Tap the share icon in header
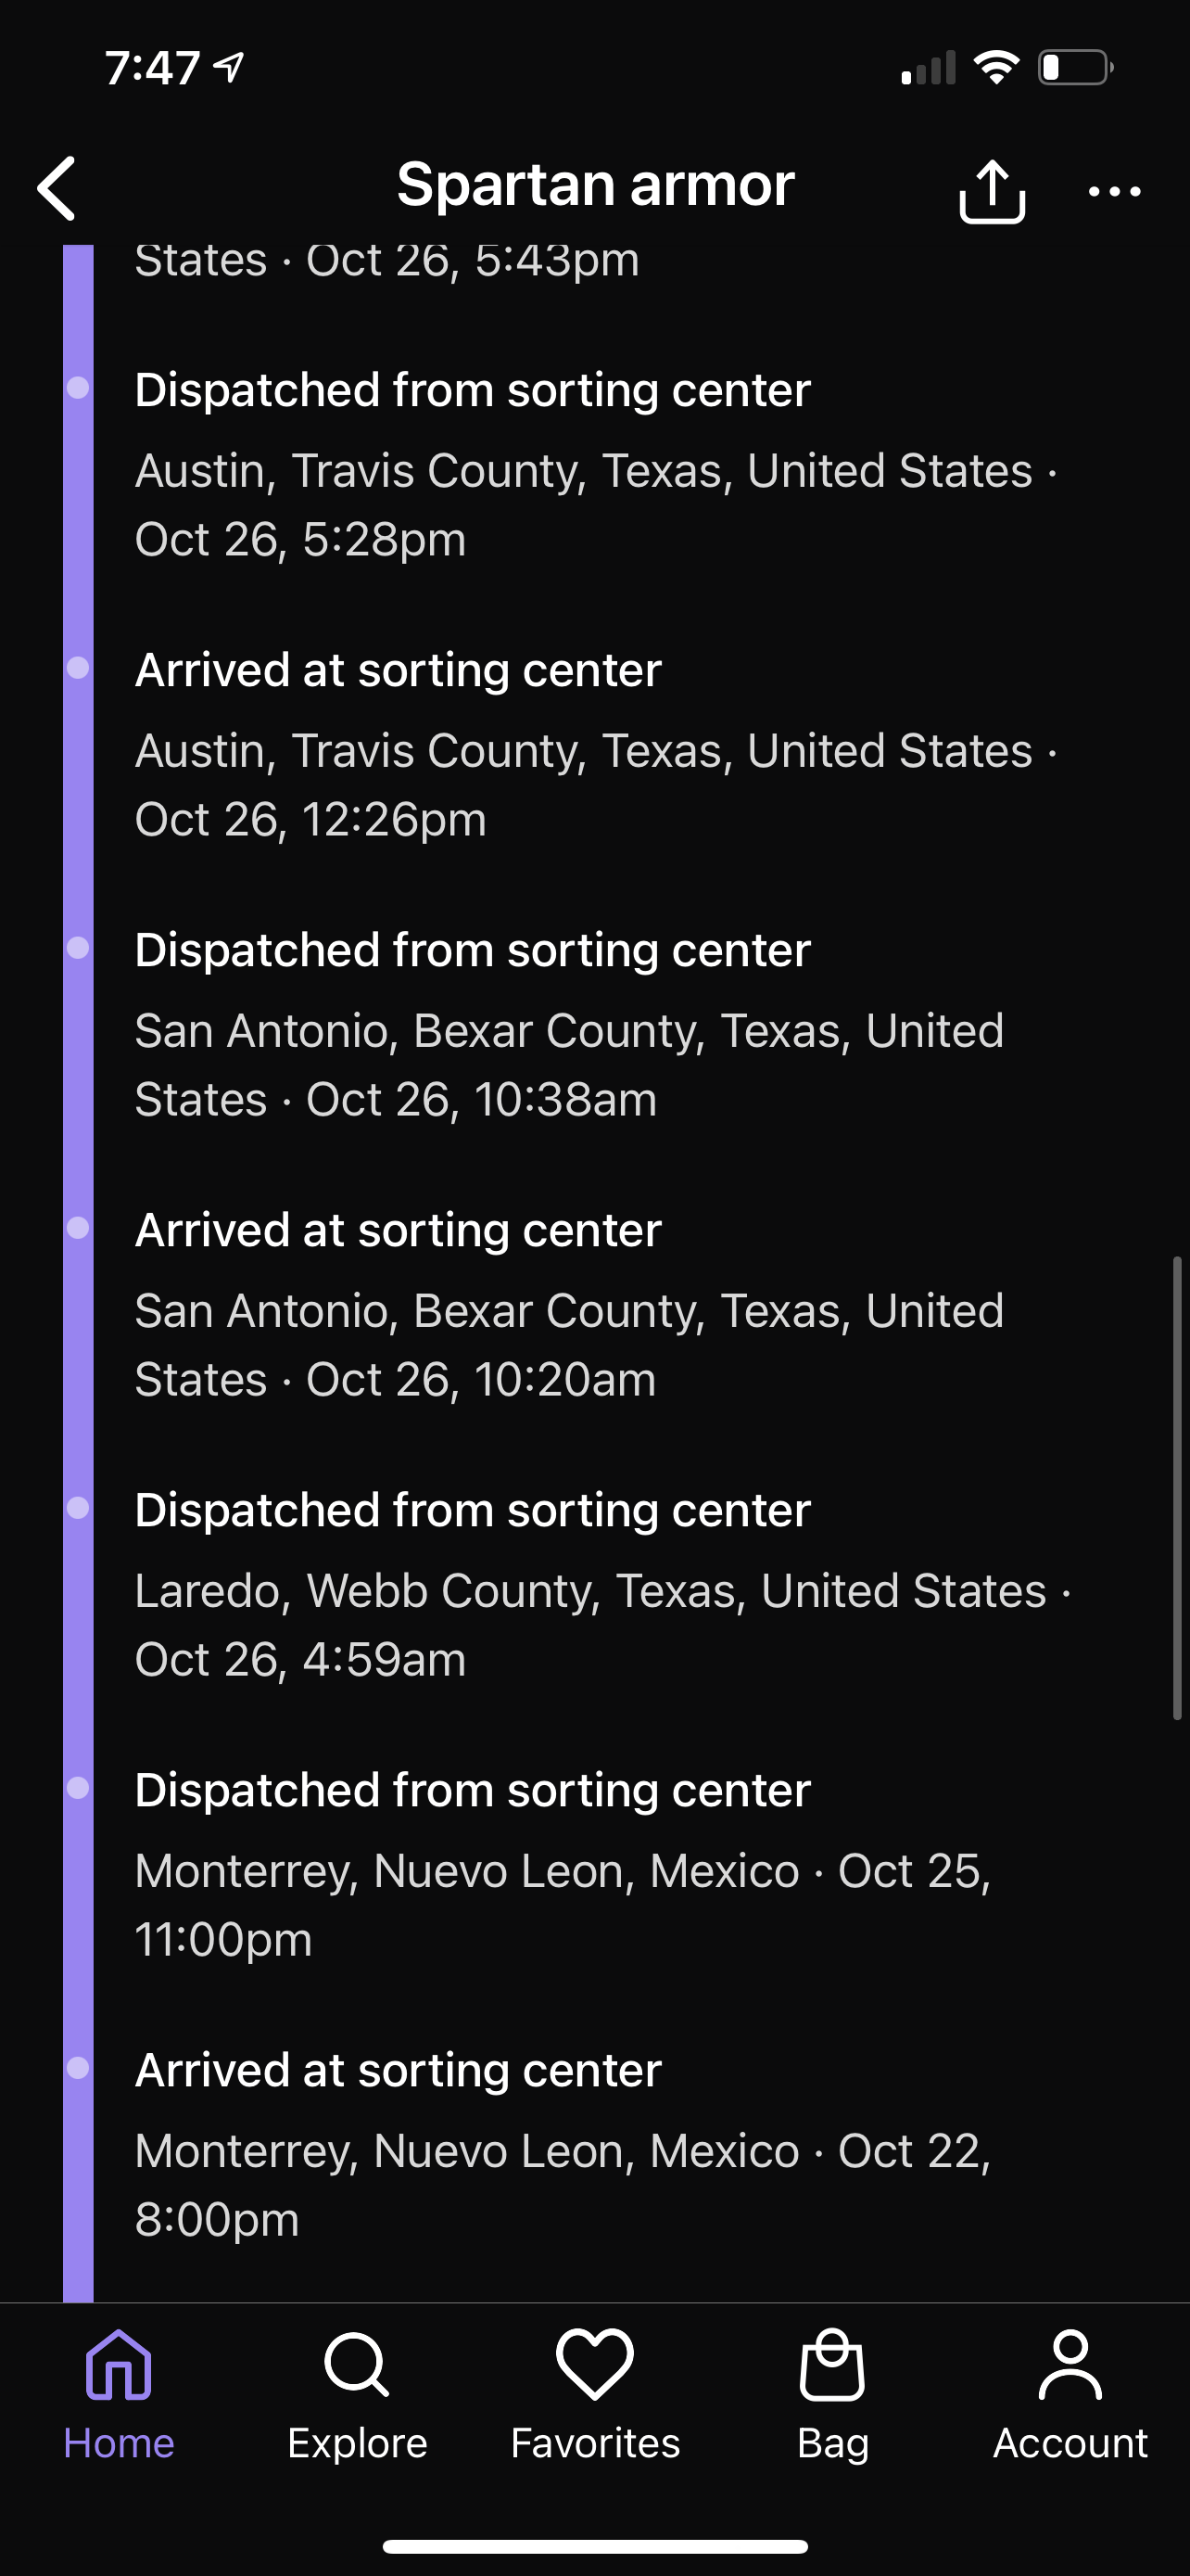 pyautogui.click(x=991, y=190)
